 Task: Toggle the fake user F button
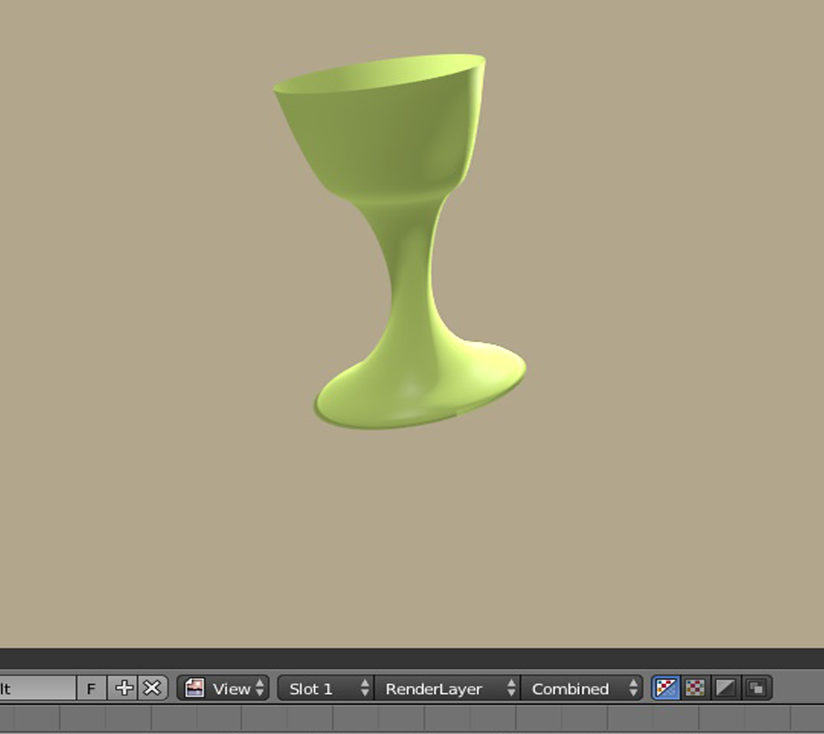click(x=92, y=688)
